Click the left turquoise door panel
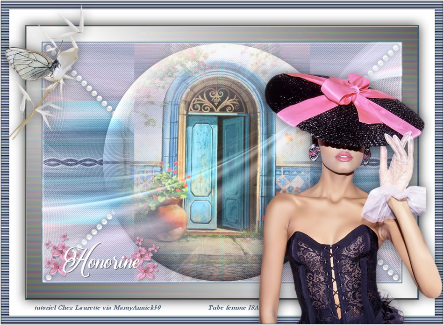This screenshot has height=325, width=444. [x=202, y=173]
